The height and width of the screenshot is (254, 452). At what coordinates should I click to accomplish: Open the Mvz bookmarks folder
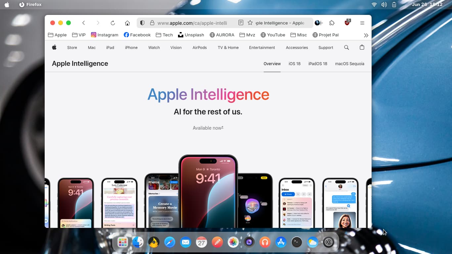[x=247, y=35]
